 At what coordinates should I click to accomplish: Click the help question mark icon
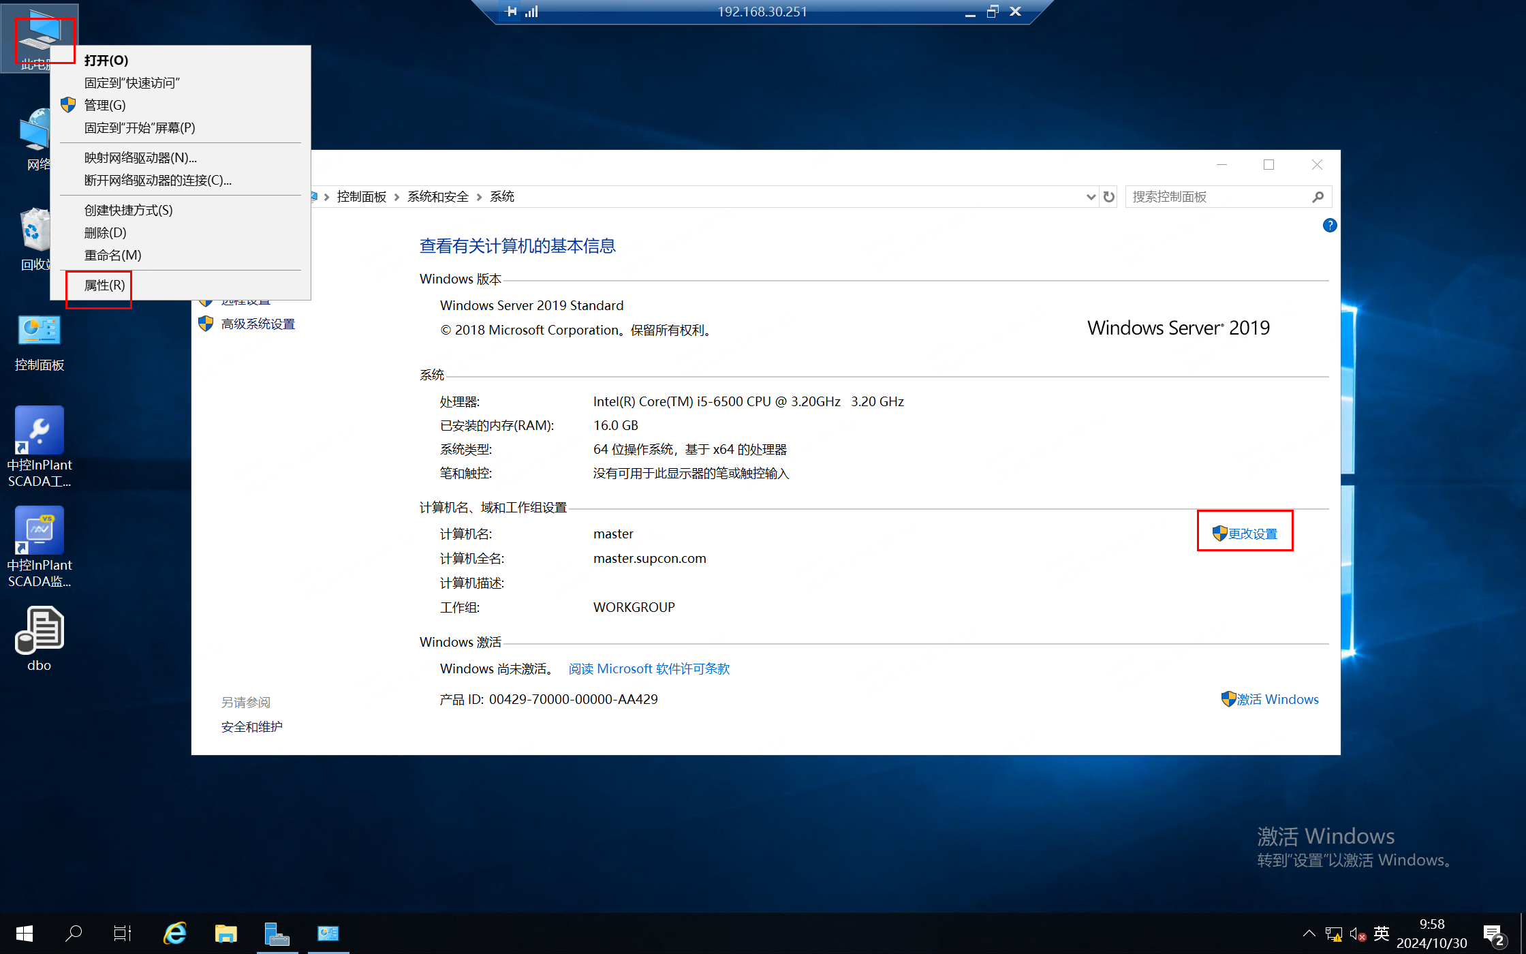point(1329,226)
